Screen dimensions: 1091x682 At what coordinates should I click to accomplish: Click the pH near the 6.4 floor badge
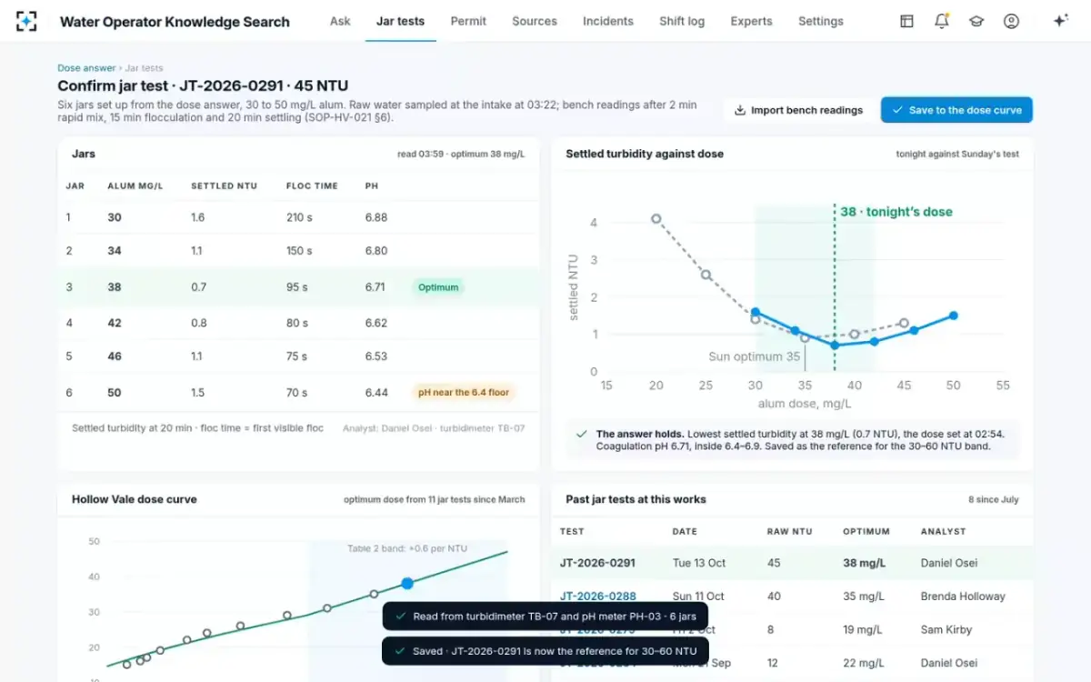pyautogui.click(x=464, y=393)
